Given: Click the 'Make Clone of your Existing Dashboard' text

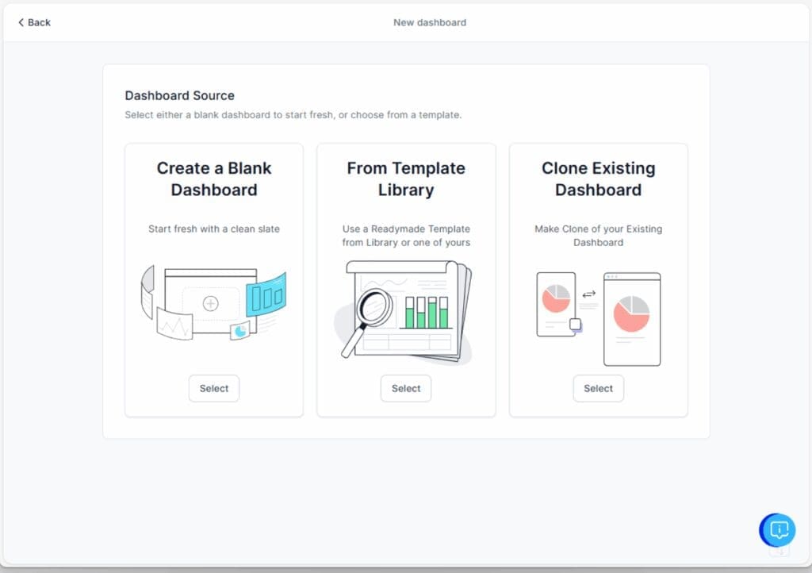Looking at the screenshot, I should [x=598, y=236].
